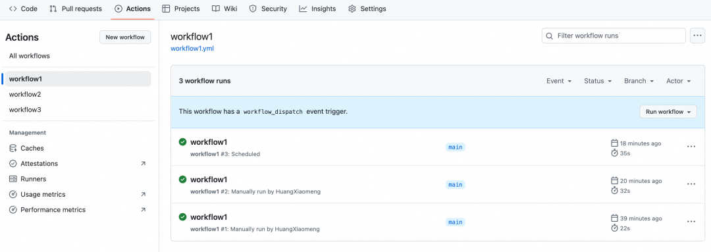Open the Projects tab
Screen dimensions: 711x252
click(x=181, y=9)
